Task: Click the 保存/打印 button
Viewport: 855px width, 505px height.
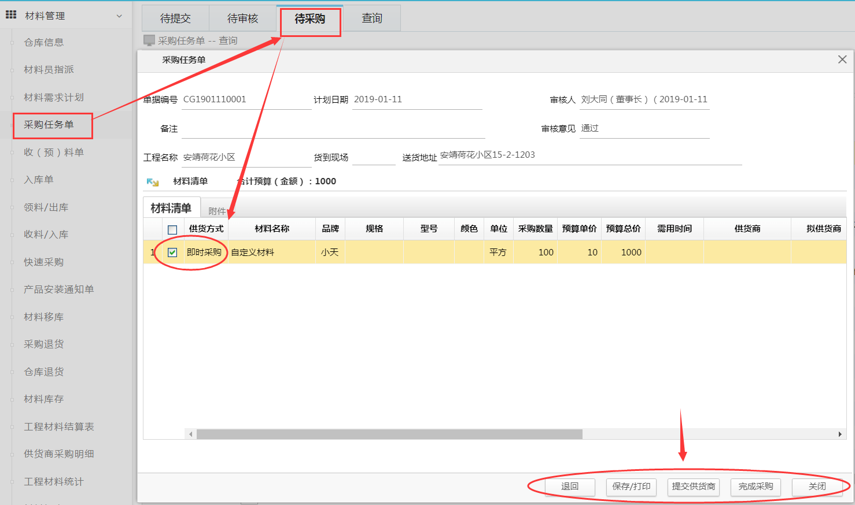Action: click(631, 487)
